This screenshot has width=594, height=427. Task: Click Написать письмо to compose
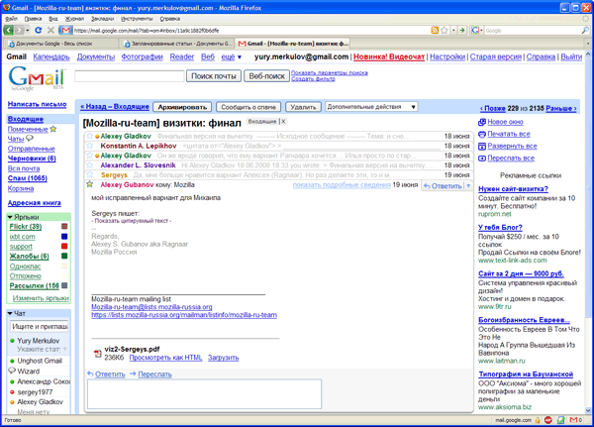(x=38, y=104)
